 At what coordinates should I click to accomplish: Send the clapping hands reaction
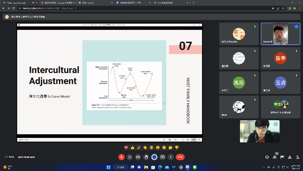[x=145, y=147]
